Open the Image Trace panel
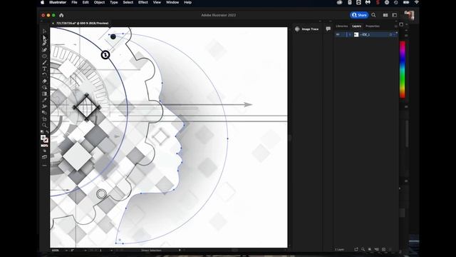Viewport: 456px width, 257px height. click(306, 29)
